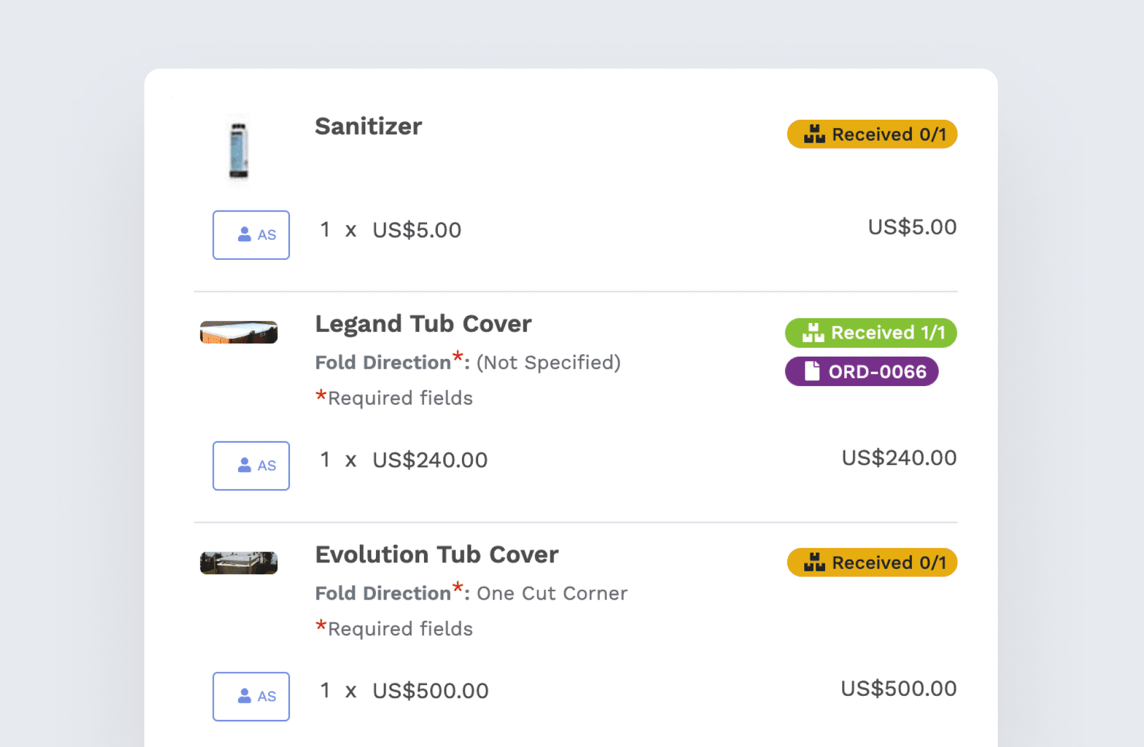Image resolution: width=1144 pixels, height=747 pixels.
Task: Click the green Received 1/1 badge
Action: pyautogui.click(x=870, y=333)
